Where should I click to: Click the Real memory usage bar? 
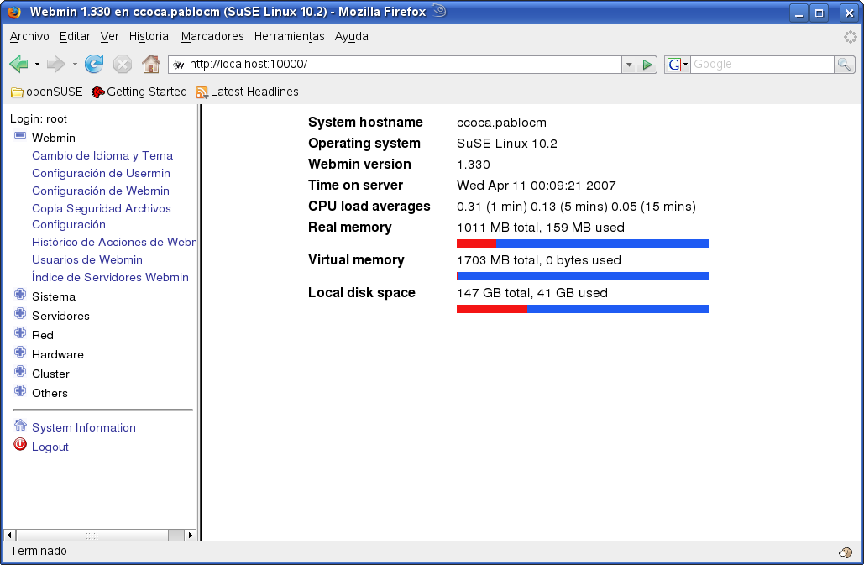point(582,243)
